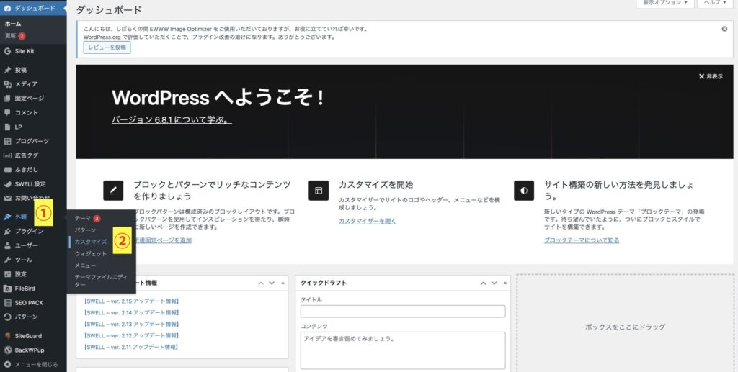738x372 pixels.
Task: Open メニュー in the 外観 submenu
Action: tap(85, 266)
